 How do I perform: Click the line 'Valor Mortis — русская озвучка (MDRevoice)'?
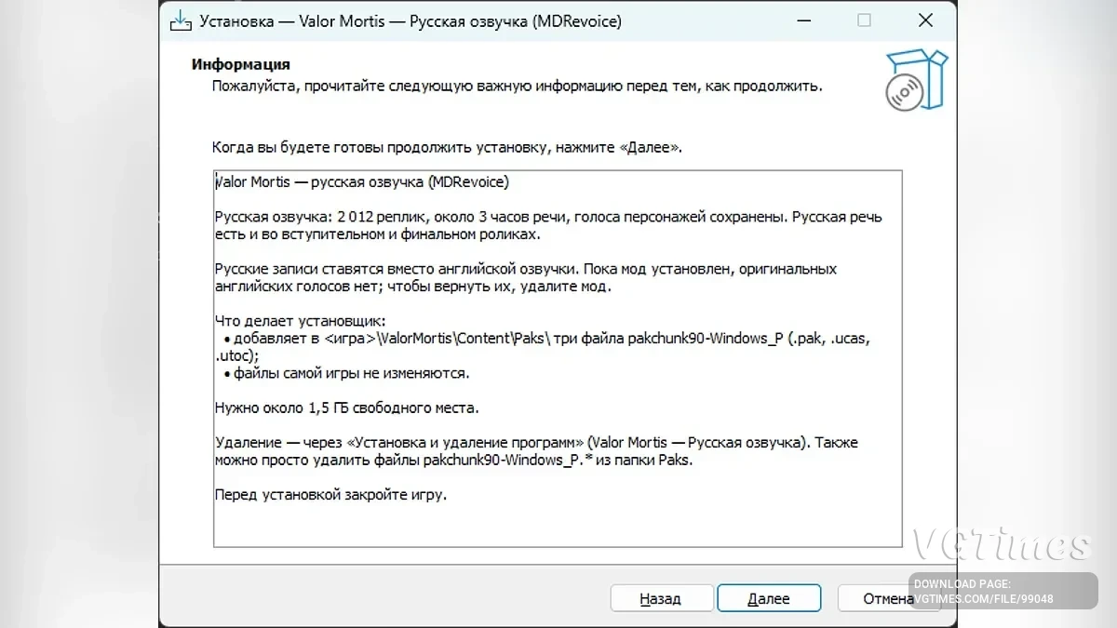(x=362, y=181)
